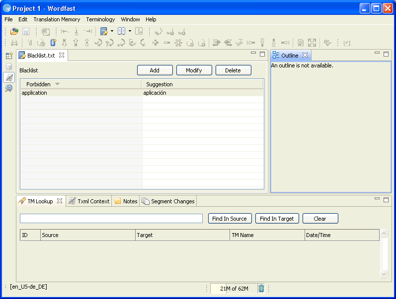This screenshot has height=299, width=396.
Task: Click the TM Lookup search input field
Action: (x=111, y=218)
